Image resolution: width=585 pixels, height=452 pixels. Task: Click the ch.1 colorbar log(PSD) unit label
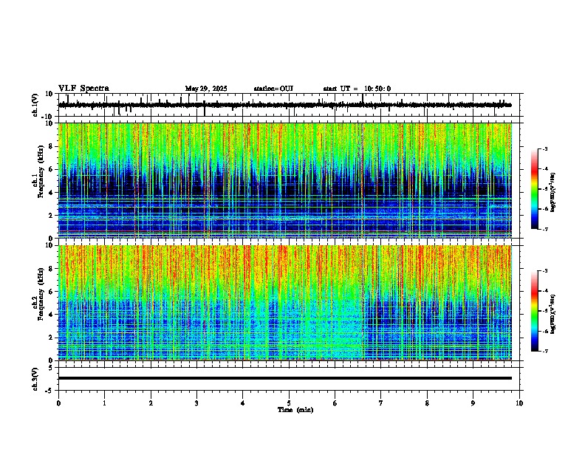point(552,192)
